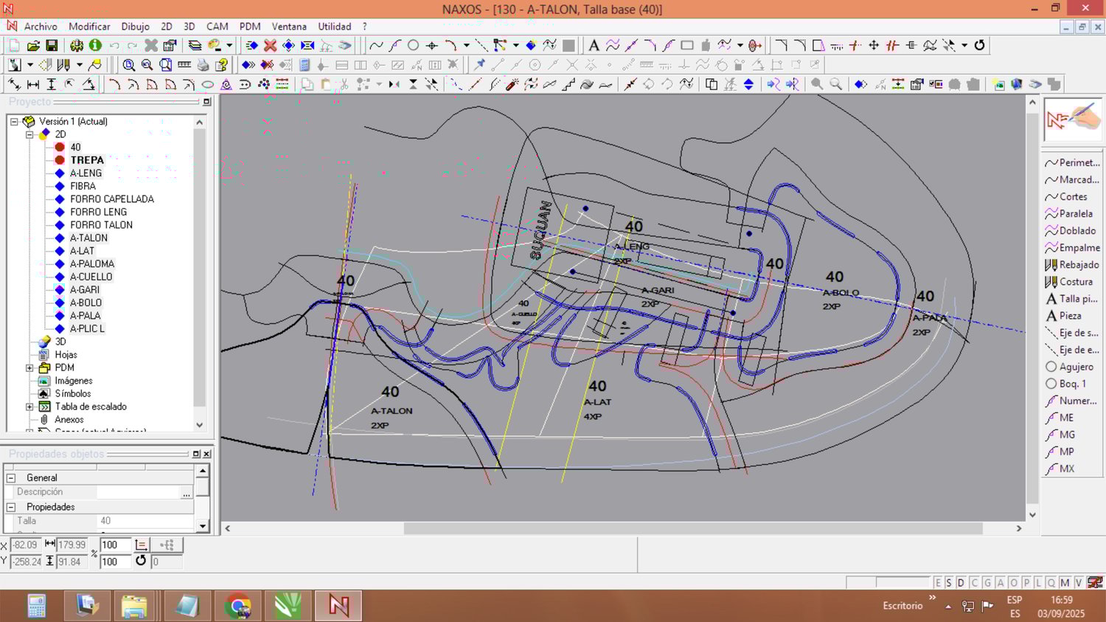Click the green information icon
Screen dimensions: 1106x622
95,46
